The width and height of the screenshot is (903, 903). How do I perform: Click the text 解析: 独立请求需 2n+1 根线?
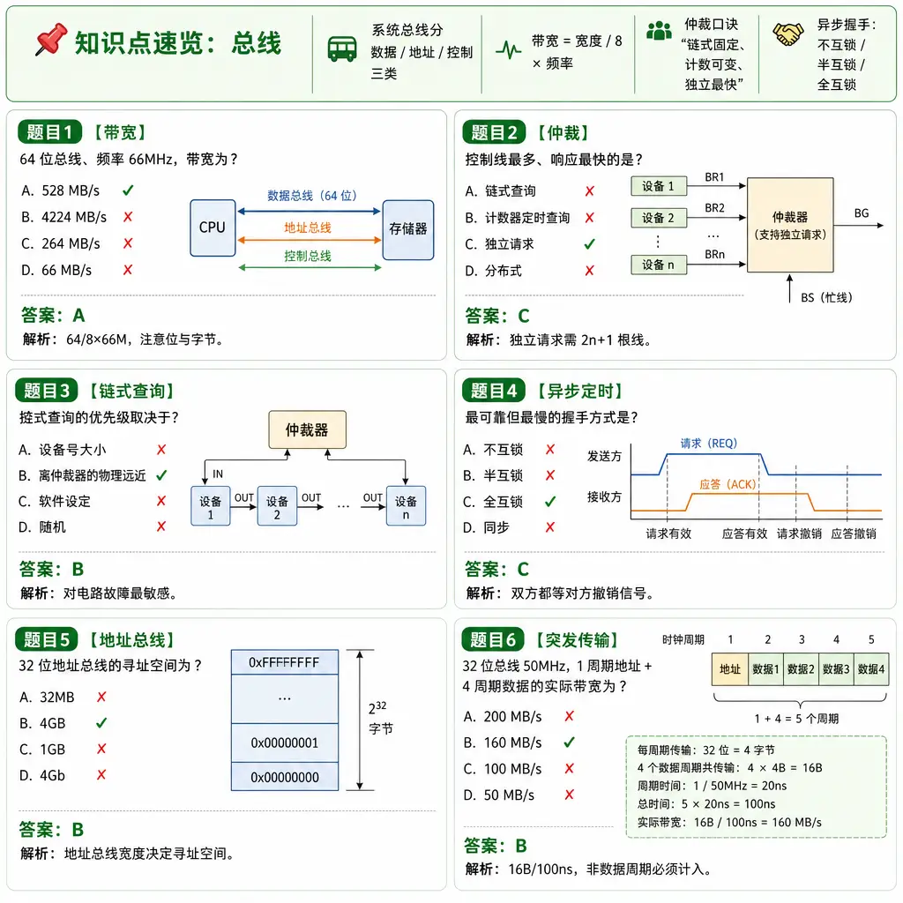coord(558,340)
